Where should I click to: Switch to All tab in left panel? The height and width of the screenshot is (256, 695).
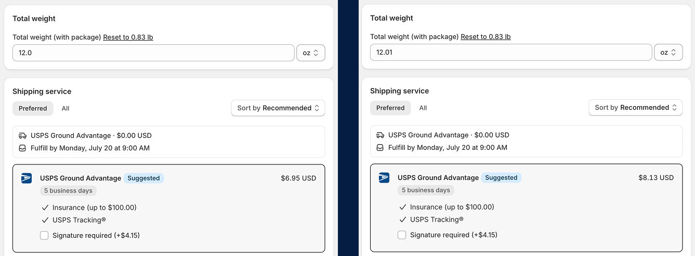(65, 108)
